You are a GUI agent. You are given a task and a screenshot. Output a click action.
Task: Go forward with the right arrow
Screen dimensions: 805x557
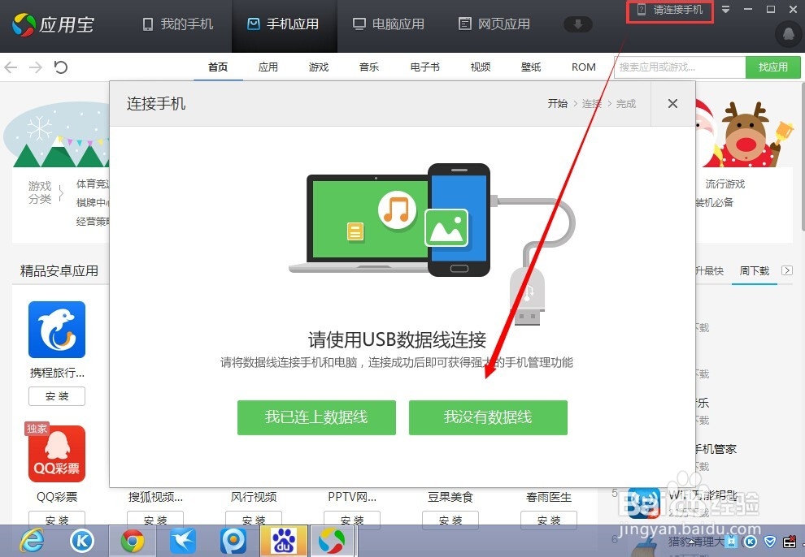point(36,67)
